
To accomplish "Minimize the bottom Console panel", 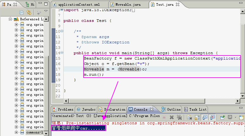I will (x=241, y=108).
